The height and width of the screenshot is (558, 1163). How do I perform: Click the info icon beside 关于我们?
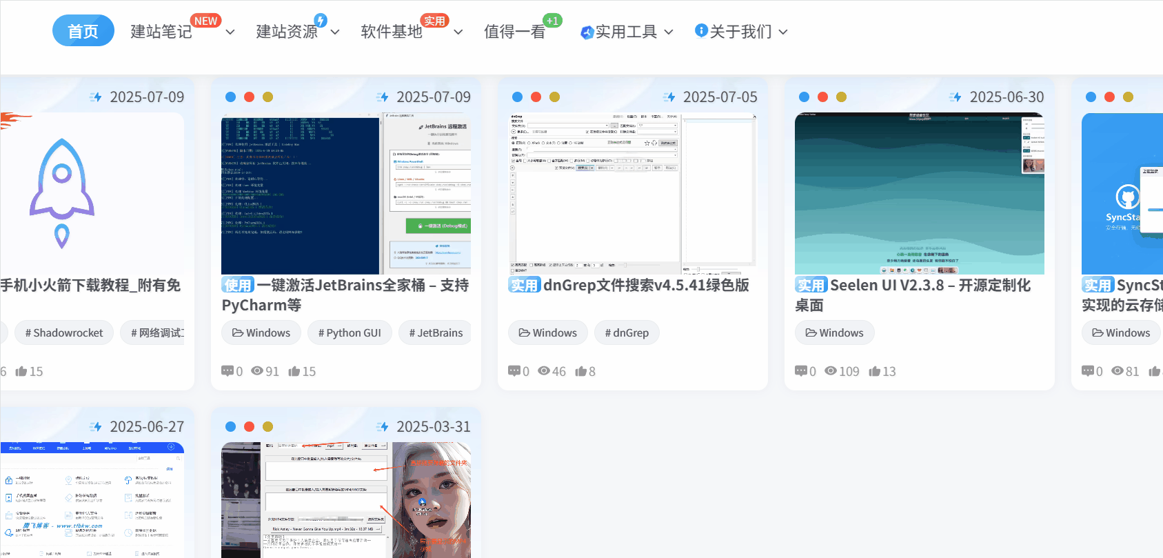click(x=701, y=30)
